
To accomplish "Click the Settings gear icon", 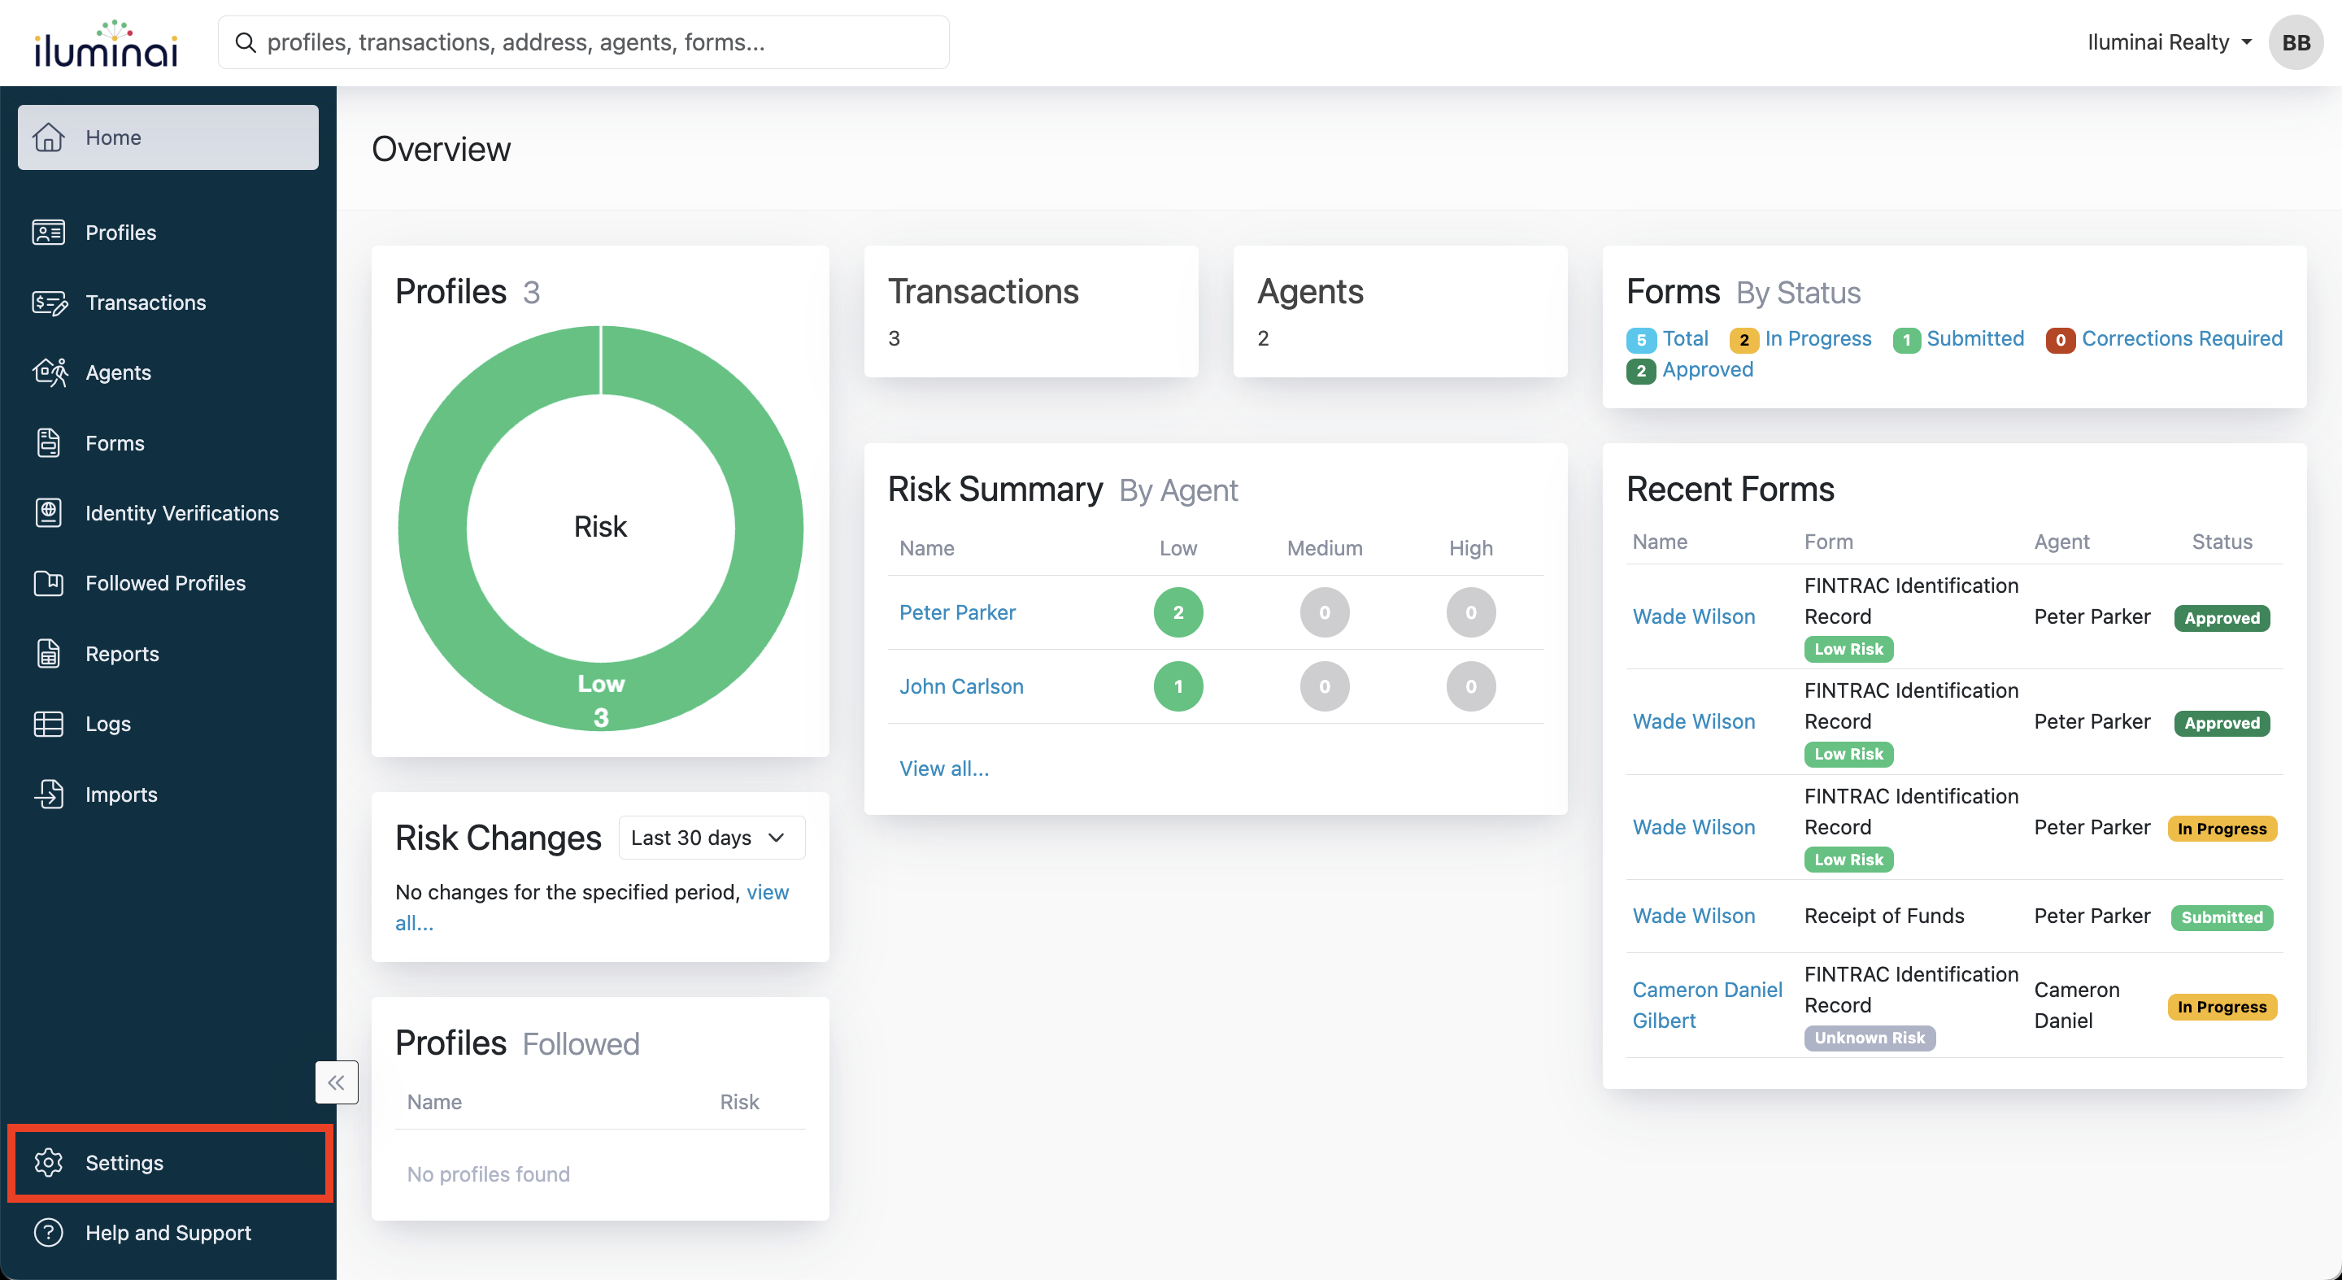I will [48, 1162].
